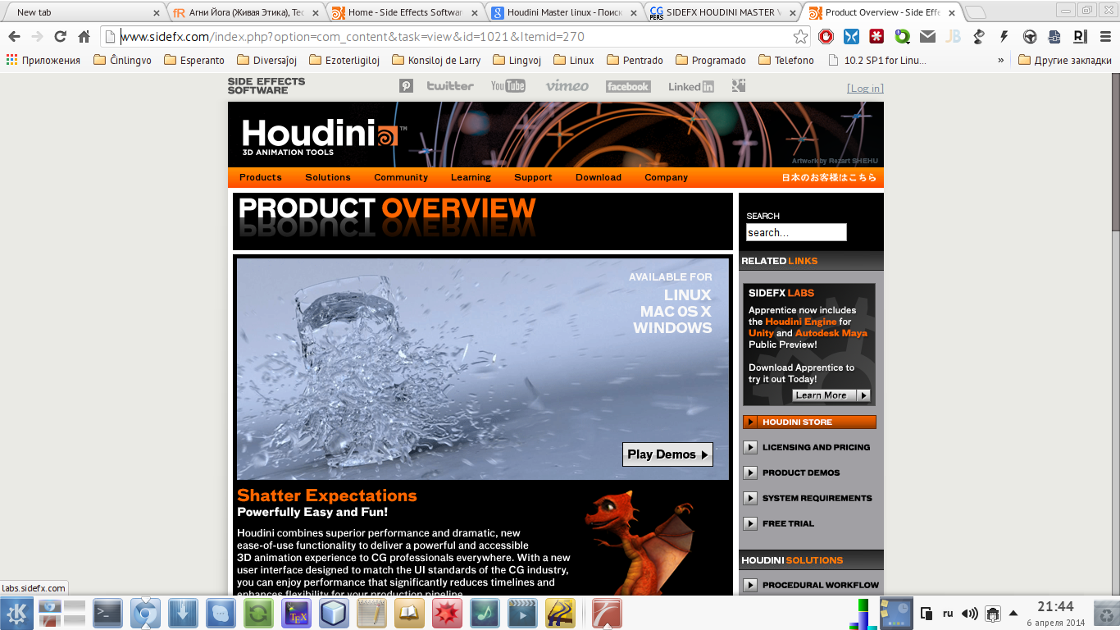Click the Log in link
This screenshot has width=1120, height=630.
coord(865,88)
